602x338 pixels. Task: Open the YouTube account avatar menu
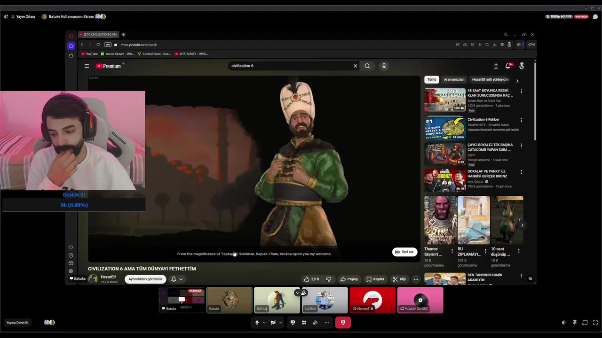pos(522,66)
